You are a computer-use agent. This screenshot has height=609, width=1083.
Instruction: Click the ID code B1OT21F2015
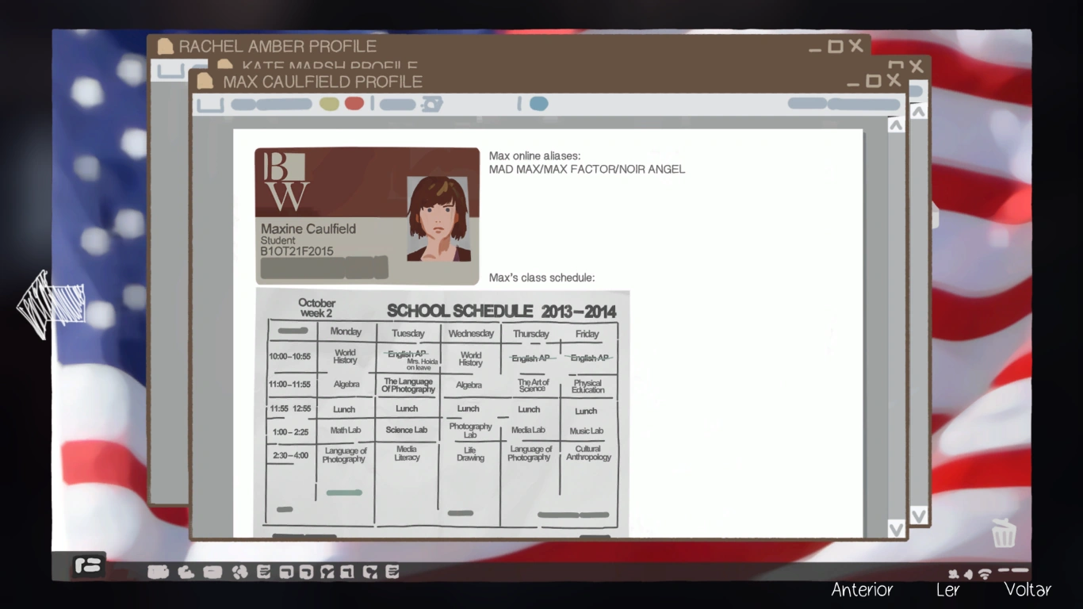click(x=297, y=251)
